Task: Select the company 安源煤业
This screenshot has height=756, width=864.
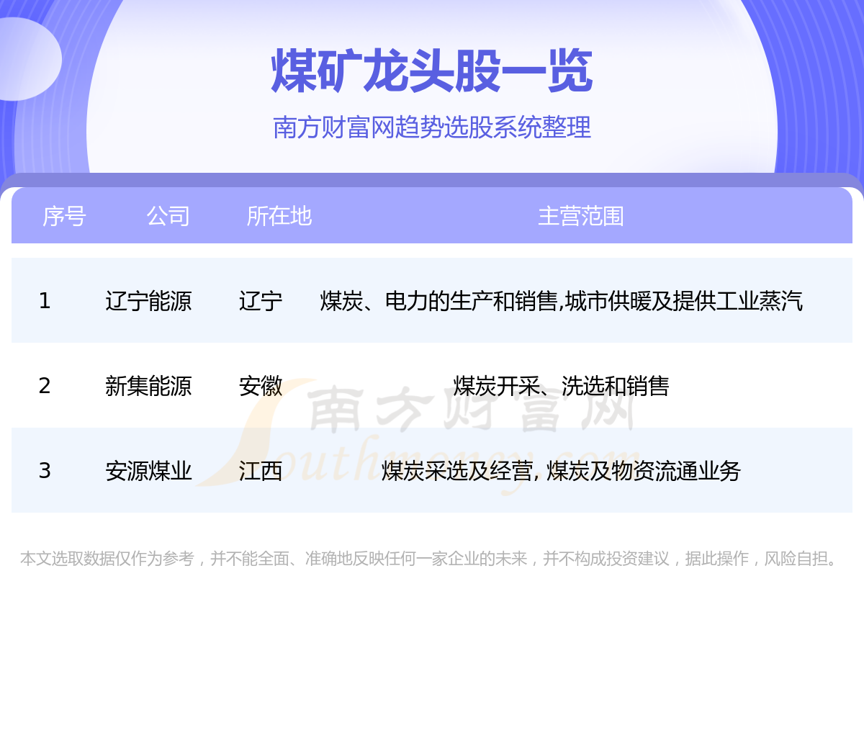Action: [148, 471]
